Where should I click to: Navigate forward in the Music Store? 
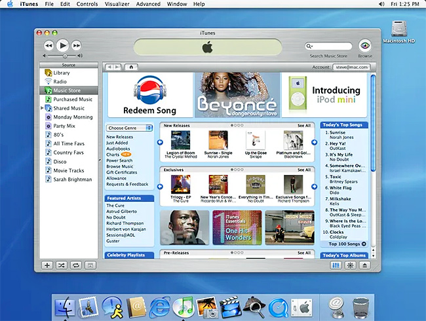pyautogui.click(x=117, y=67)
